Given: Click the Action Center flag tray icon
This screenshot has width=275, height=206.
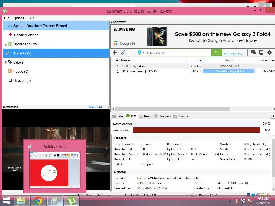Looking at the screenshot, I should pyautogui.click(x=250, y=201).
